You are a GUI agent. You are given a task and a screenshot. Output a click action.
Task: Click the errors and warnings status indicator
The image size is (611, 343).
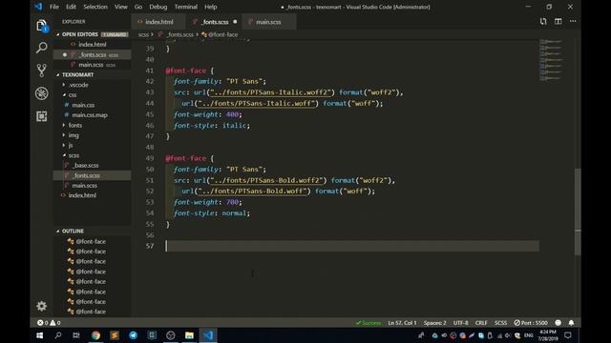pyautogui.click(x=49, y=323)
